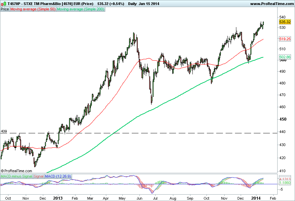Click the Aug label on the time axis
The height and width of the screenshot is (201, 295).
click(x=173, y=198)
